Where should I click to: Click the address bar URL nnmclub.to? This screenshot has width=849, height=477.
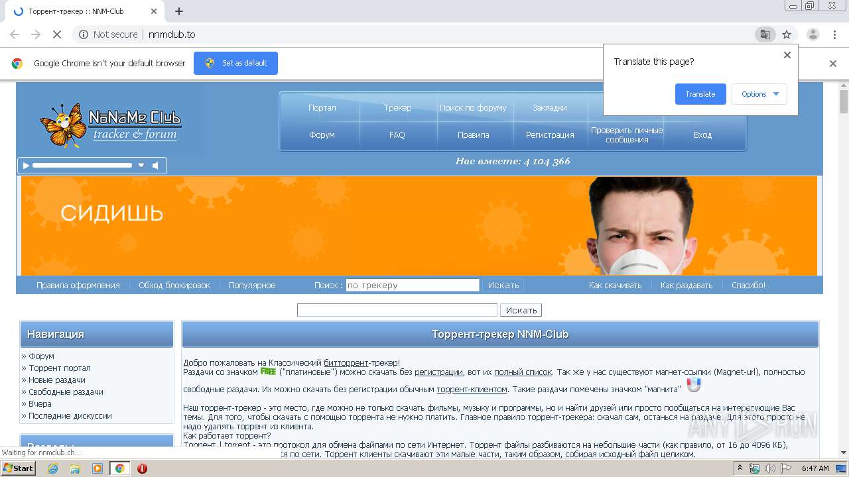[172, 34]
